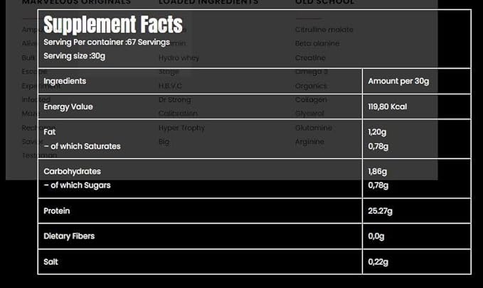Click the Supplement Facts heading

click(113, 24)
